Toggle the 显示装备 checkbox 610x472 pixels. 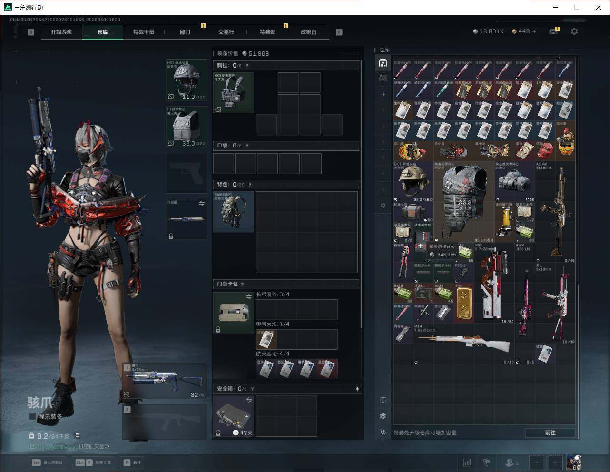tap(32, 416)
